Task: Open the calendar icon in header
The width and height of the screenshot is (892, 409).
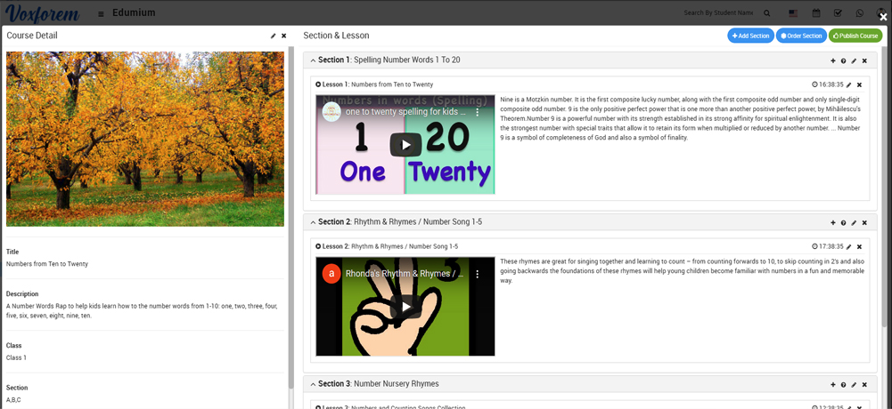Action: coord(815,13)
